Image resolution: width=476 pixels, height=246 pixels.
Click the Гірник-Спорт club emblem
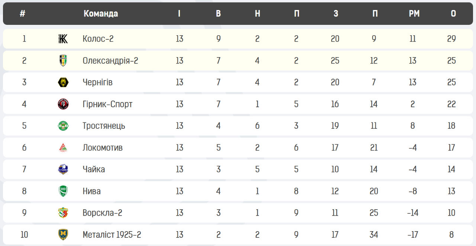[x=63, y=104]
